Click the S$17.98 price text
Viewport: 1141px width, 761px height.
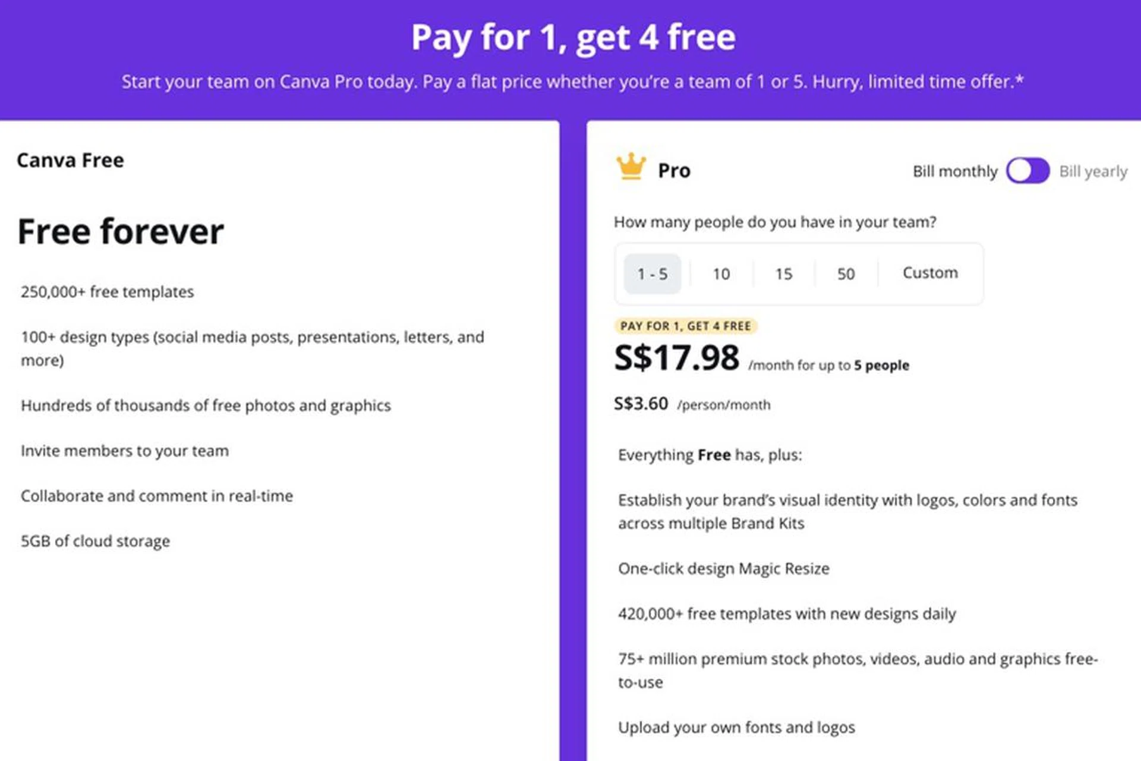point(676,358)
